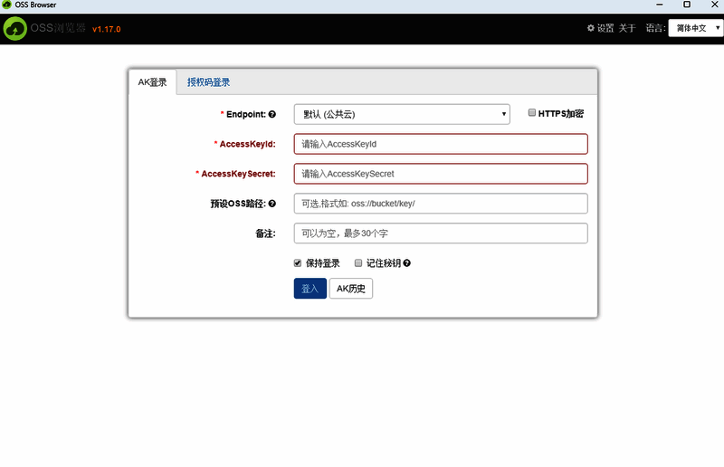Click the 预设OSS路径 path input field
This screenshot has height=467, width=724.
[441, 204]
